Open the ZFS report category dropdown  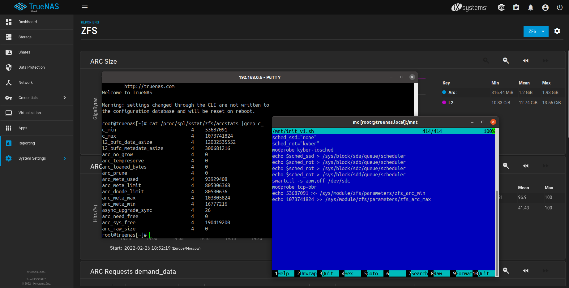click(536, 31)
